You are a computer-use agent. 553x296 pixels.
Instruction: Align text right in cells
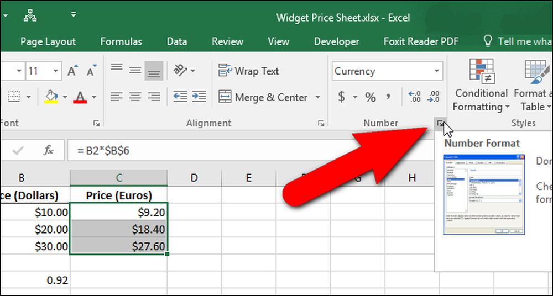point(154,96)
